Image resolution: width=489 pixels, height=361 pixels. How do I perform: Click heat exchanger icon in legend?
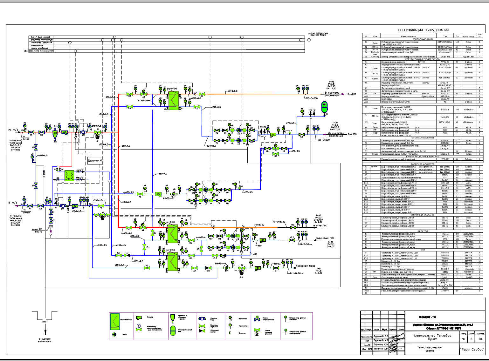tap(115, 322)
